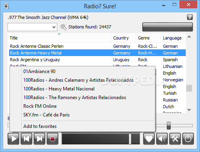Select Rock FM Online from the menu
200x152 pixels.
point(82,106)
